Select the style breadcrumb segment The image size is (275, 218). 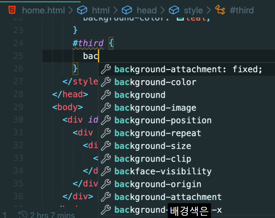[x=193, y=10]
